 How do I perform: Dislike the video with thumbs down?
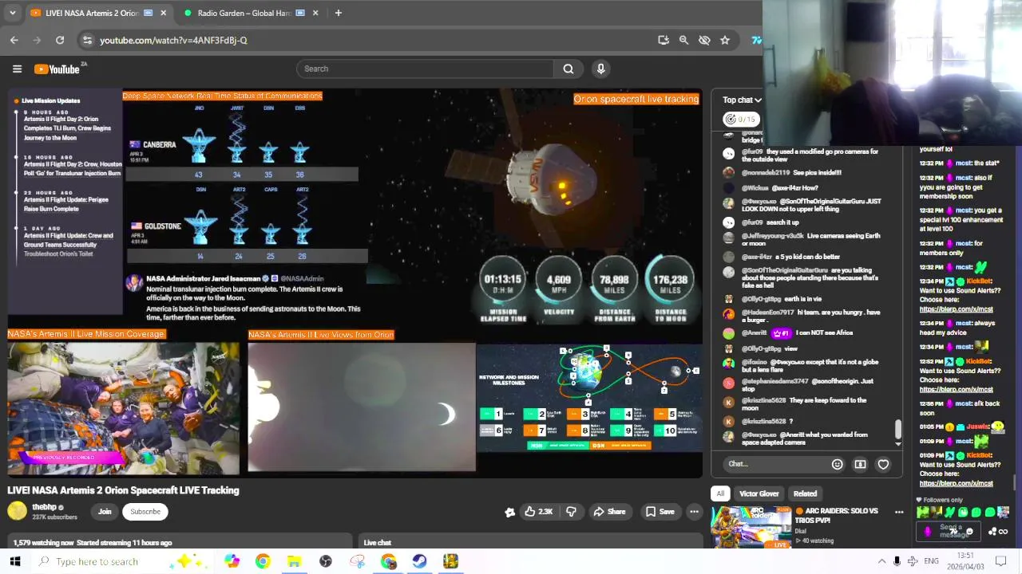tap(572, 512)
